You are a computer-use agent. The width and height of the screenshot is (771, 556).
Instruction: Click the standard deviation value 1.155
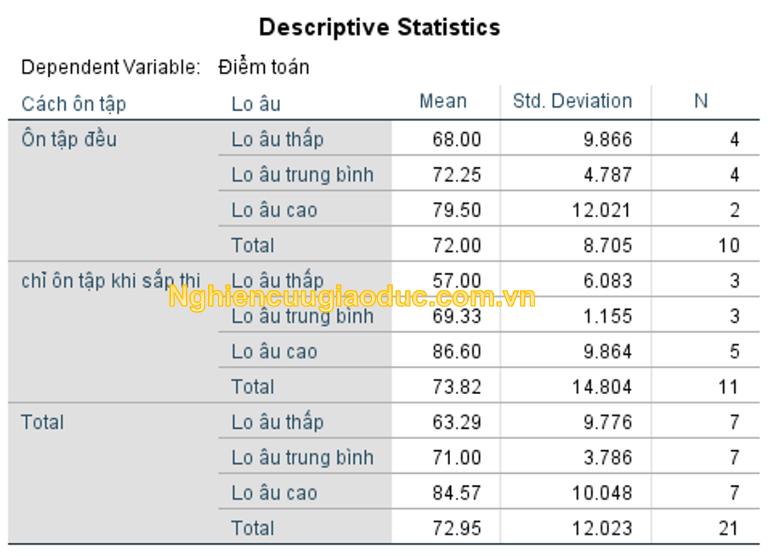[x=607, y=317]
